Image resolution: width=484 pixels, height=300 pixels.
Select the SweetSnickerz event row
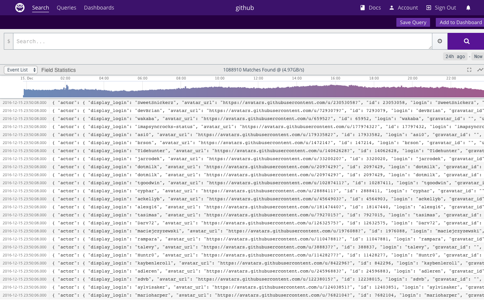pos(242,102)
